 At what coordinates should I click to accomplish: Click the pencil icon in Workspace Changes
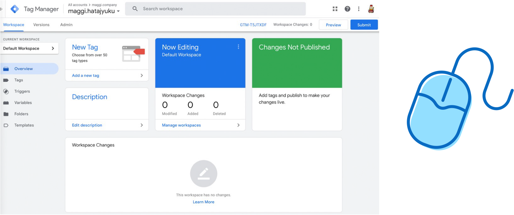pos(204,174)
